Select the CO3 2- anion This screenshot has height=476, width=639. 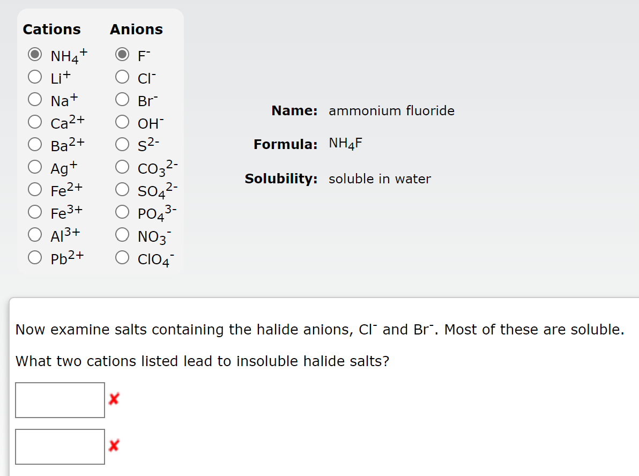coord(123,167)
